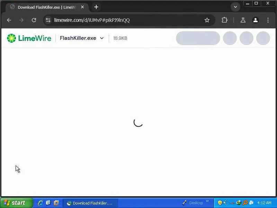Close the Download FlashKiller.exe tab
Image resolution: width=277 pixels, height=208 pixels.
click(82, 7)
